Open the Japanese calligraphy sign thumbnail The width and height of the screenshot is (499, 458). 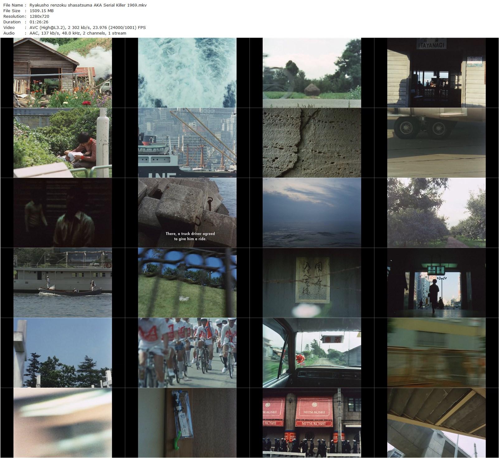[x=312, y=283]
